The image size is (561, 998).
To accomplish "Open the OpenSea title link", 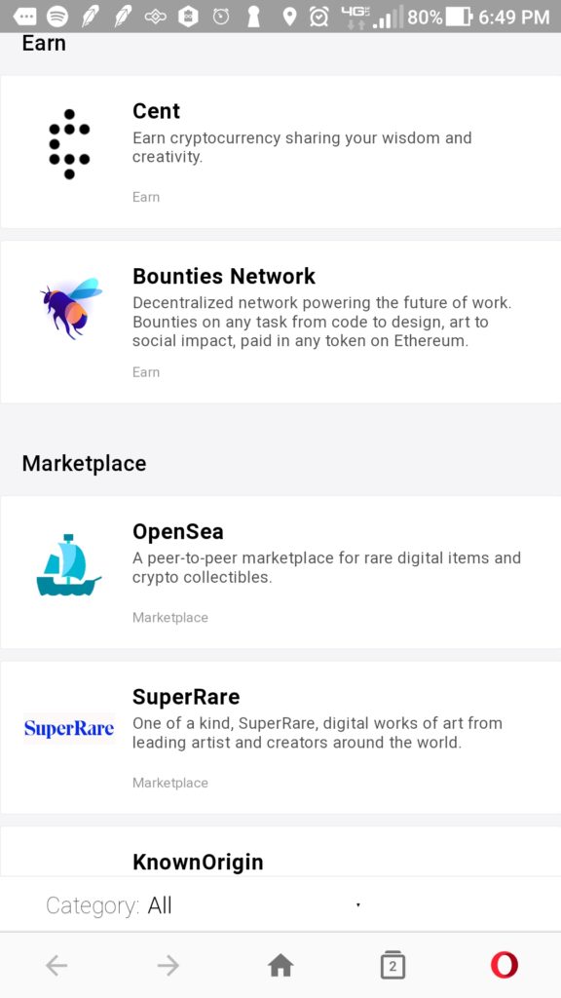I will pyautogui.click(x=178, y=531).
